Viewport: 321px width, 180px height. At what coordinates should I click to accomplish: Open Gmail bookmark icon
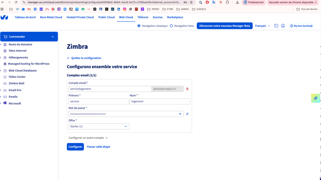coord(29,9)
